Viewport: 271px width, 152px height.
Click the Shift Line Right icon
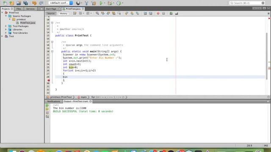(x=151, y=14)
